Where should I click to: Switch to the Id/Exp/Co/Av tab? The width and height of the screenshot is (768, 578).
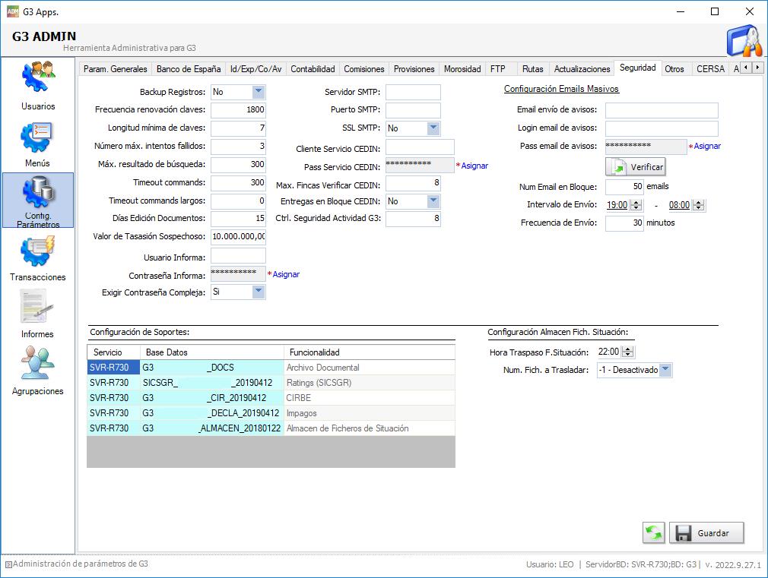pyautogui.click(x=255, y=69)
